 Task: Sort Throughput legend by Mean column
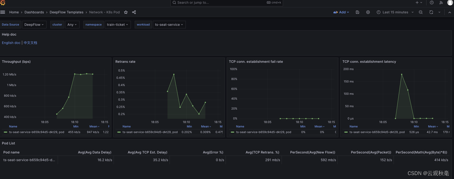94,126
